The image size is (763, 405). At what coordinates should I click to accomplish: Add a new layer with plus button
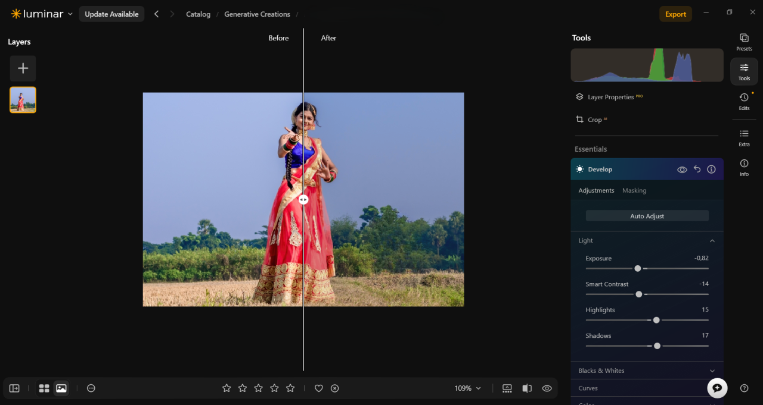[23, 68]
